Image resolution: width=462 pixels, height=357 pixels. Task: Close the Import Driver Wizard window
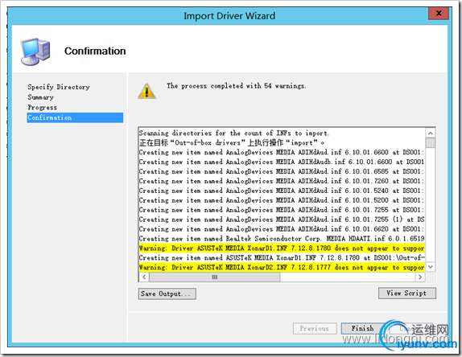coord(439,13)
